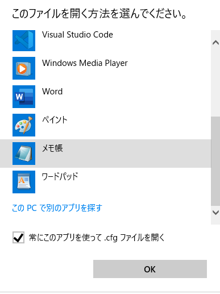Select the 'Word' app name text

52,92
